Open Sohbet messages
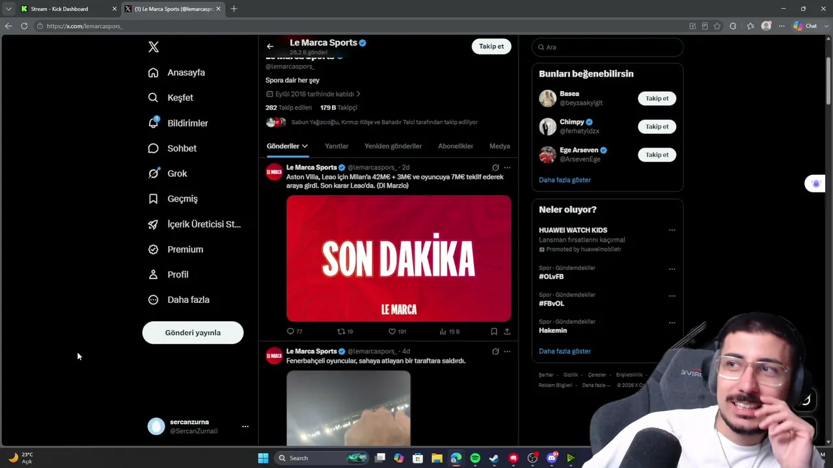Screen dimensions: 833x468 172,148
